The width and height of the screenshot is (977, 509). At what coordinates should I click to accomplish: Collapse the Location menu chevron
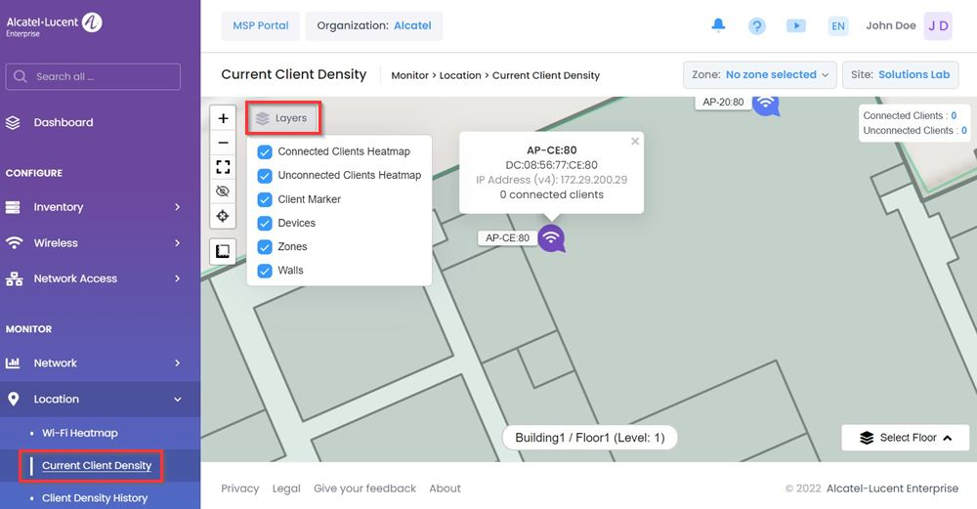178,400
